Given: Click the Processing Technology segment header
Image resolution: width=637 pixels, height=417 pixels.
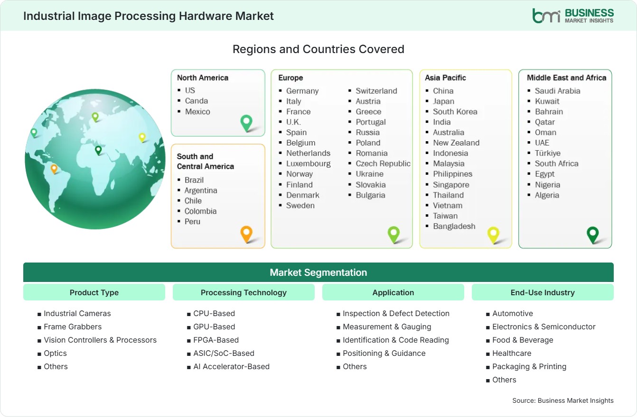Looking at the screenshot, I should [x=244, y=292].
